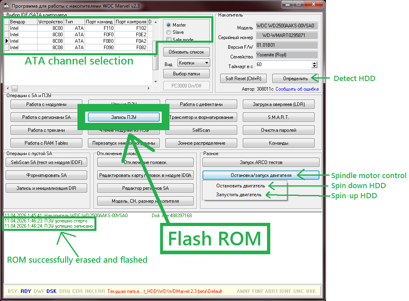Decrease the timeout value with down arrow
Viewport: 409px width, 301px height.
click(315, 66)
